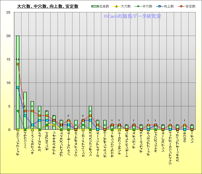Screen dimensions: 202x174
Task: Select the orange 安定数 point for シンボリクリスエス
Action: [90, 116]
